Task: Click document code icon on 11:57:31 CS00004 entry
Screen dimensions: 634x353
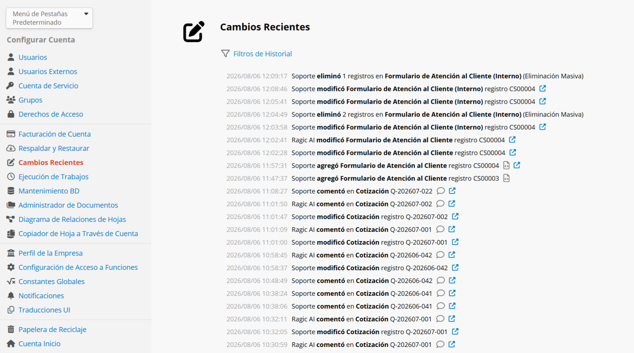Action: click(x=507, y=165)
